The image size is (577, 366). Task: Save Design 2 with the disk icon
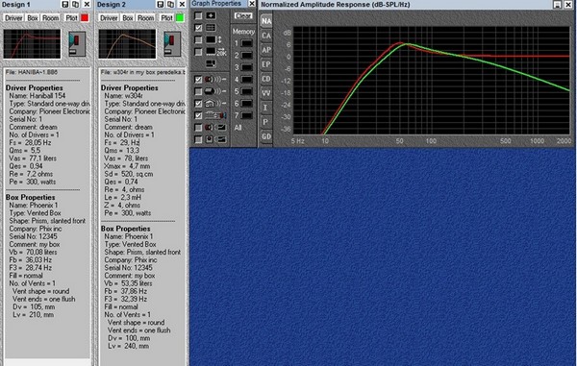(x=160, y=5)
